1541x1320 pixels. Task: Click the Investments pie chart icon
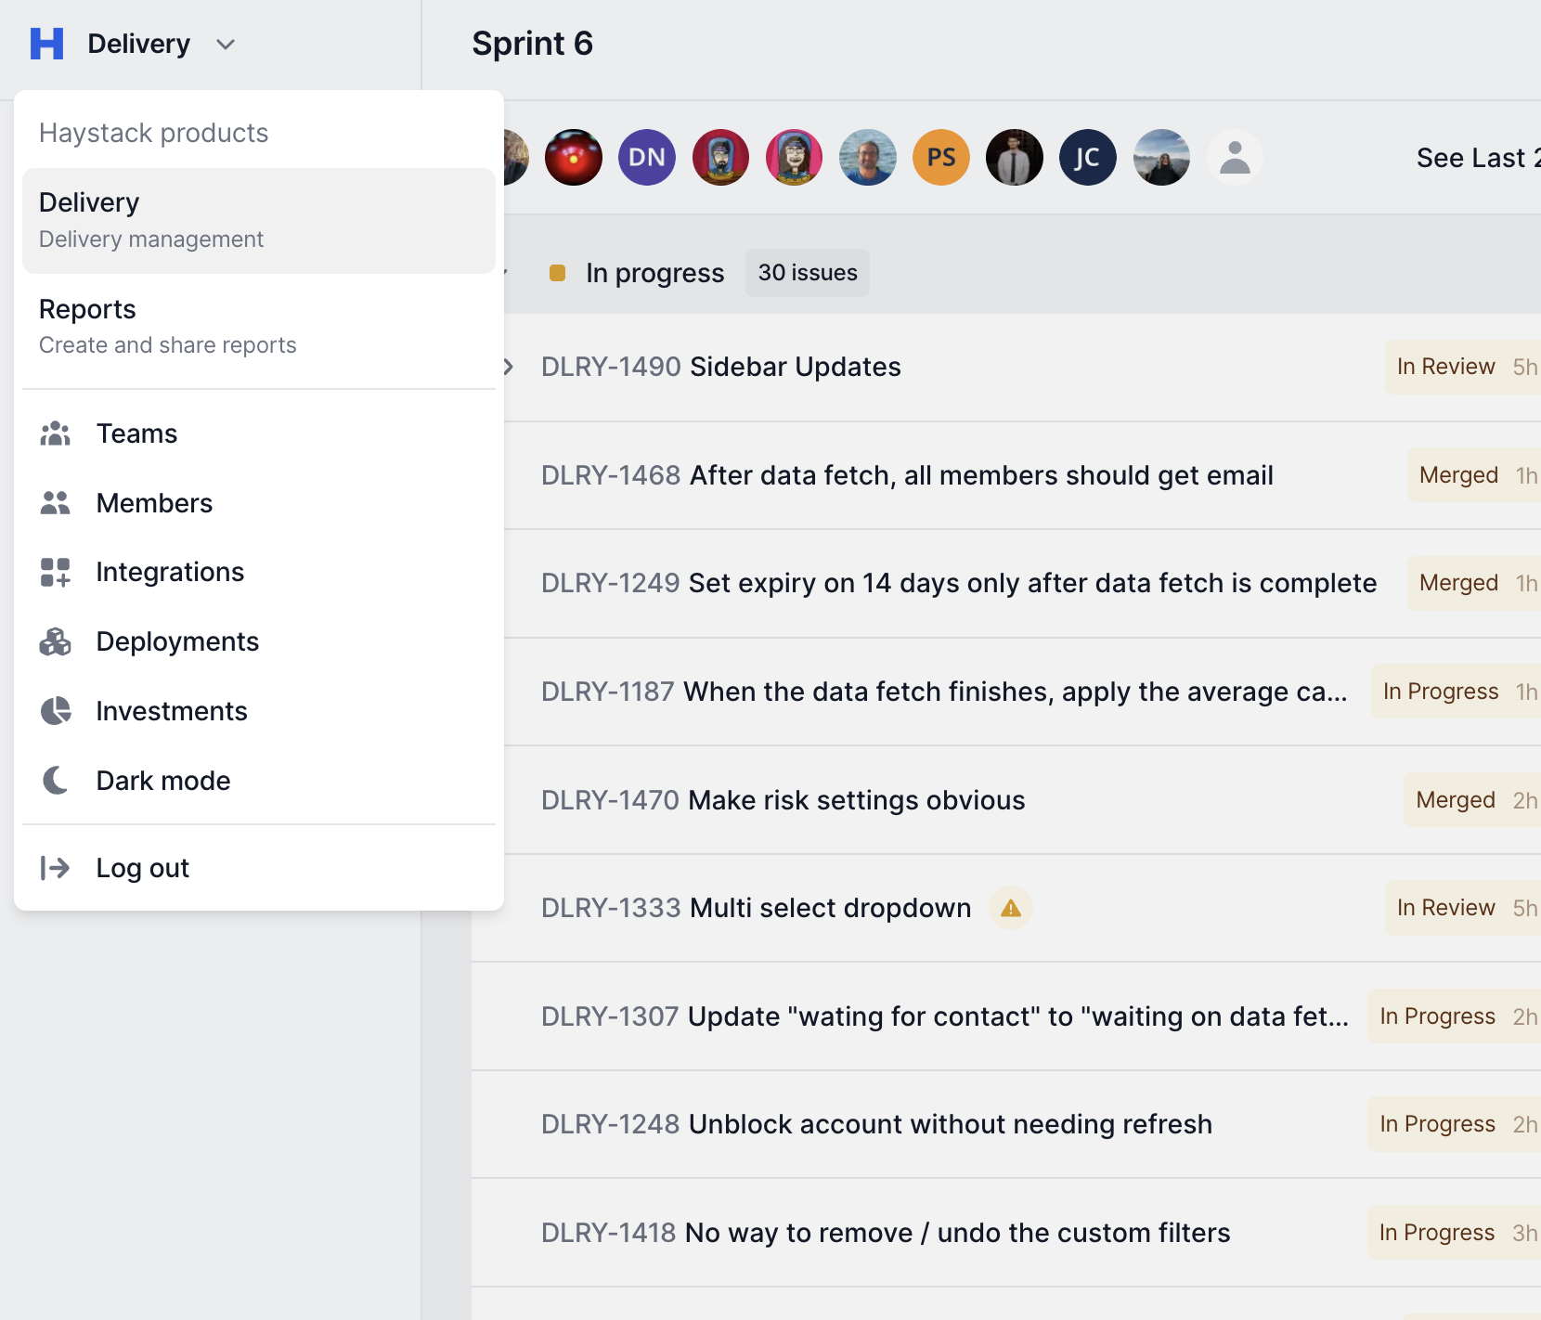(56, 711)
